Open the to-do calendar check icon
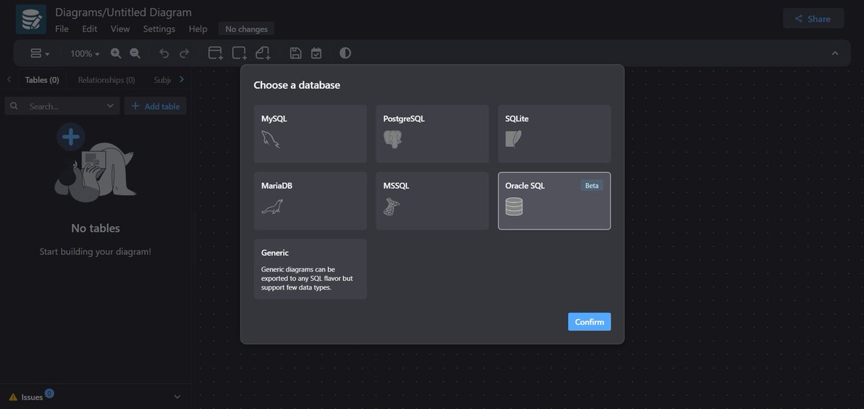Viewport: 864px width, 409px height. click(x=316, y=53)
